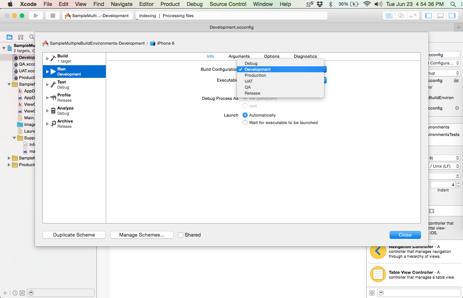The width and height of the screenshot is (463, 298).
Task: Open the Source Control menu
Action: (228, 4)
